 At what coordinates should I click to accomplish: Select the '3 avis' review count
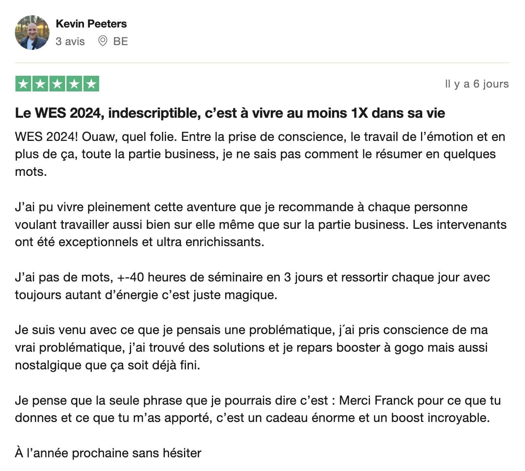tap(70, 41)
